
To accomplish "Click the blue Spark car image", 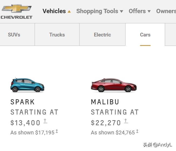I will point(27,85).
